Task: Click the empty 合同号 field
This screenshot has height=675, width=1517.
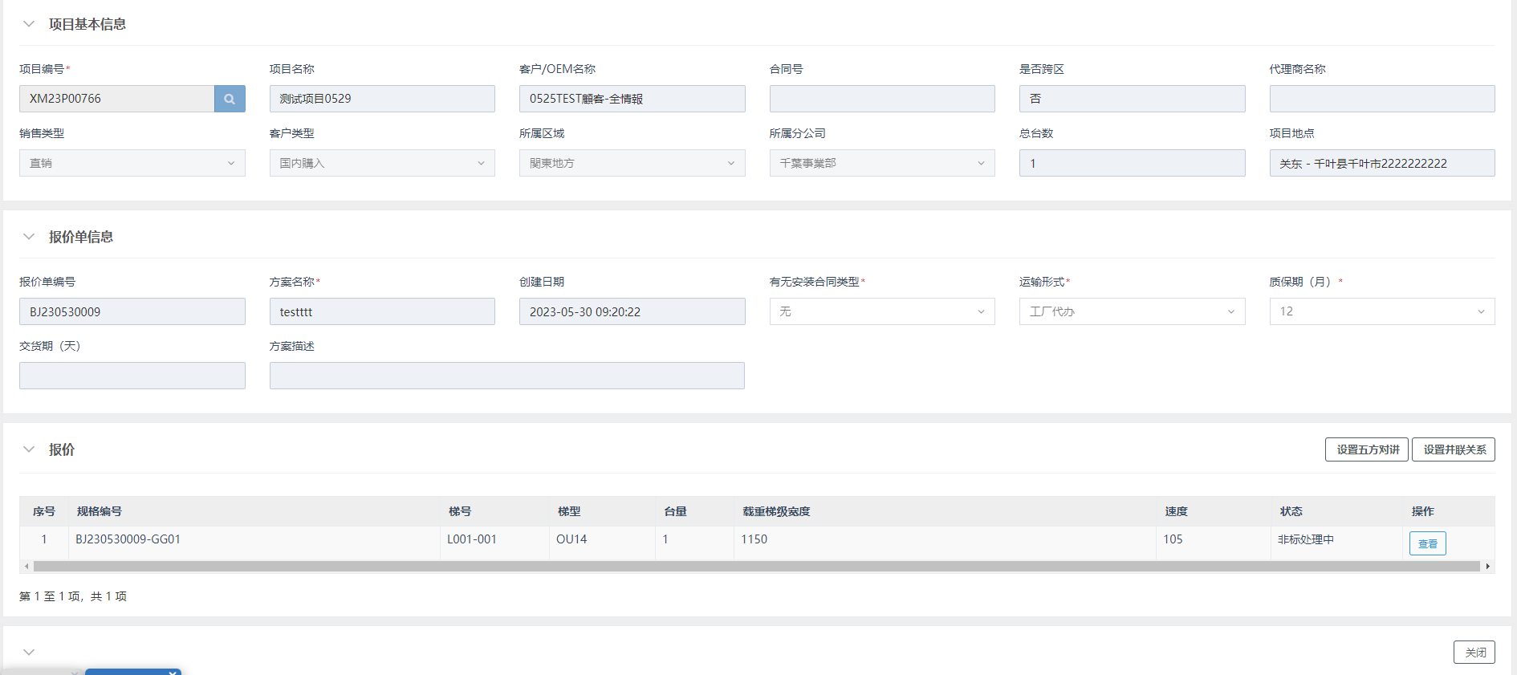Action: click(x=882, y=99)
